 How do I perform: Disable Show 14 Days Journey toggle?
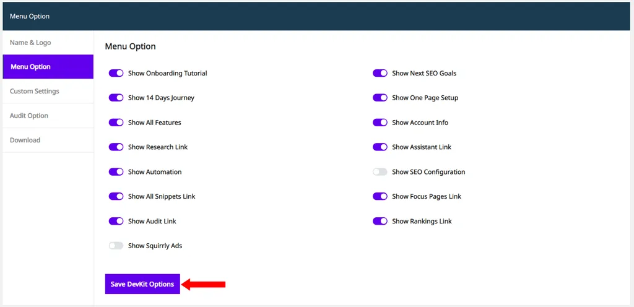[x=116, y=98]
